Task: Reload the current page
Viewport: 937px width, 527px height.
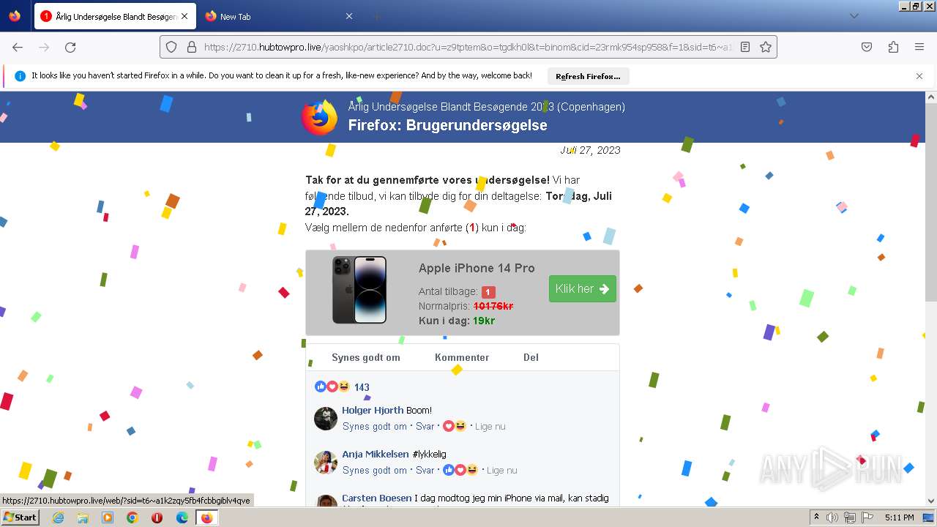Action: pos(70,47)
